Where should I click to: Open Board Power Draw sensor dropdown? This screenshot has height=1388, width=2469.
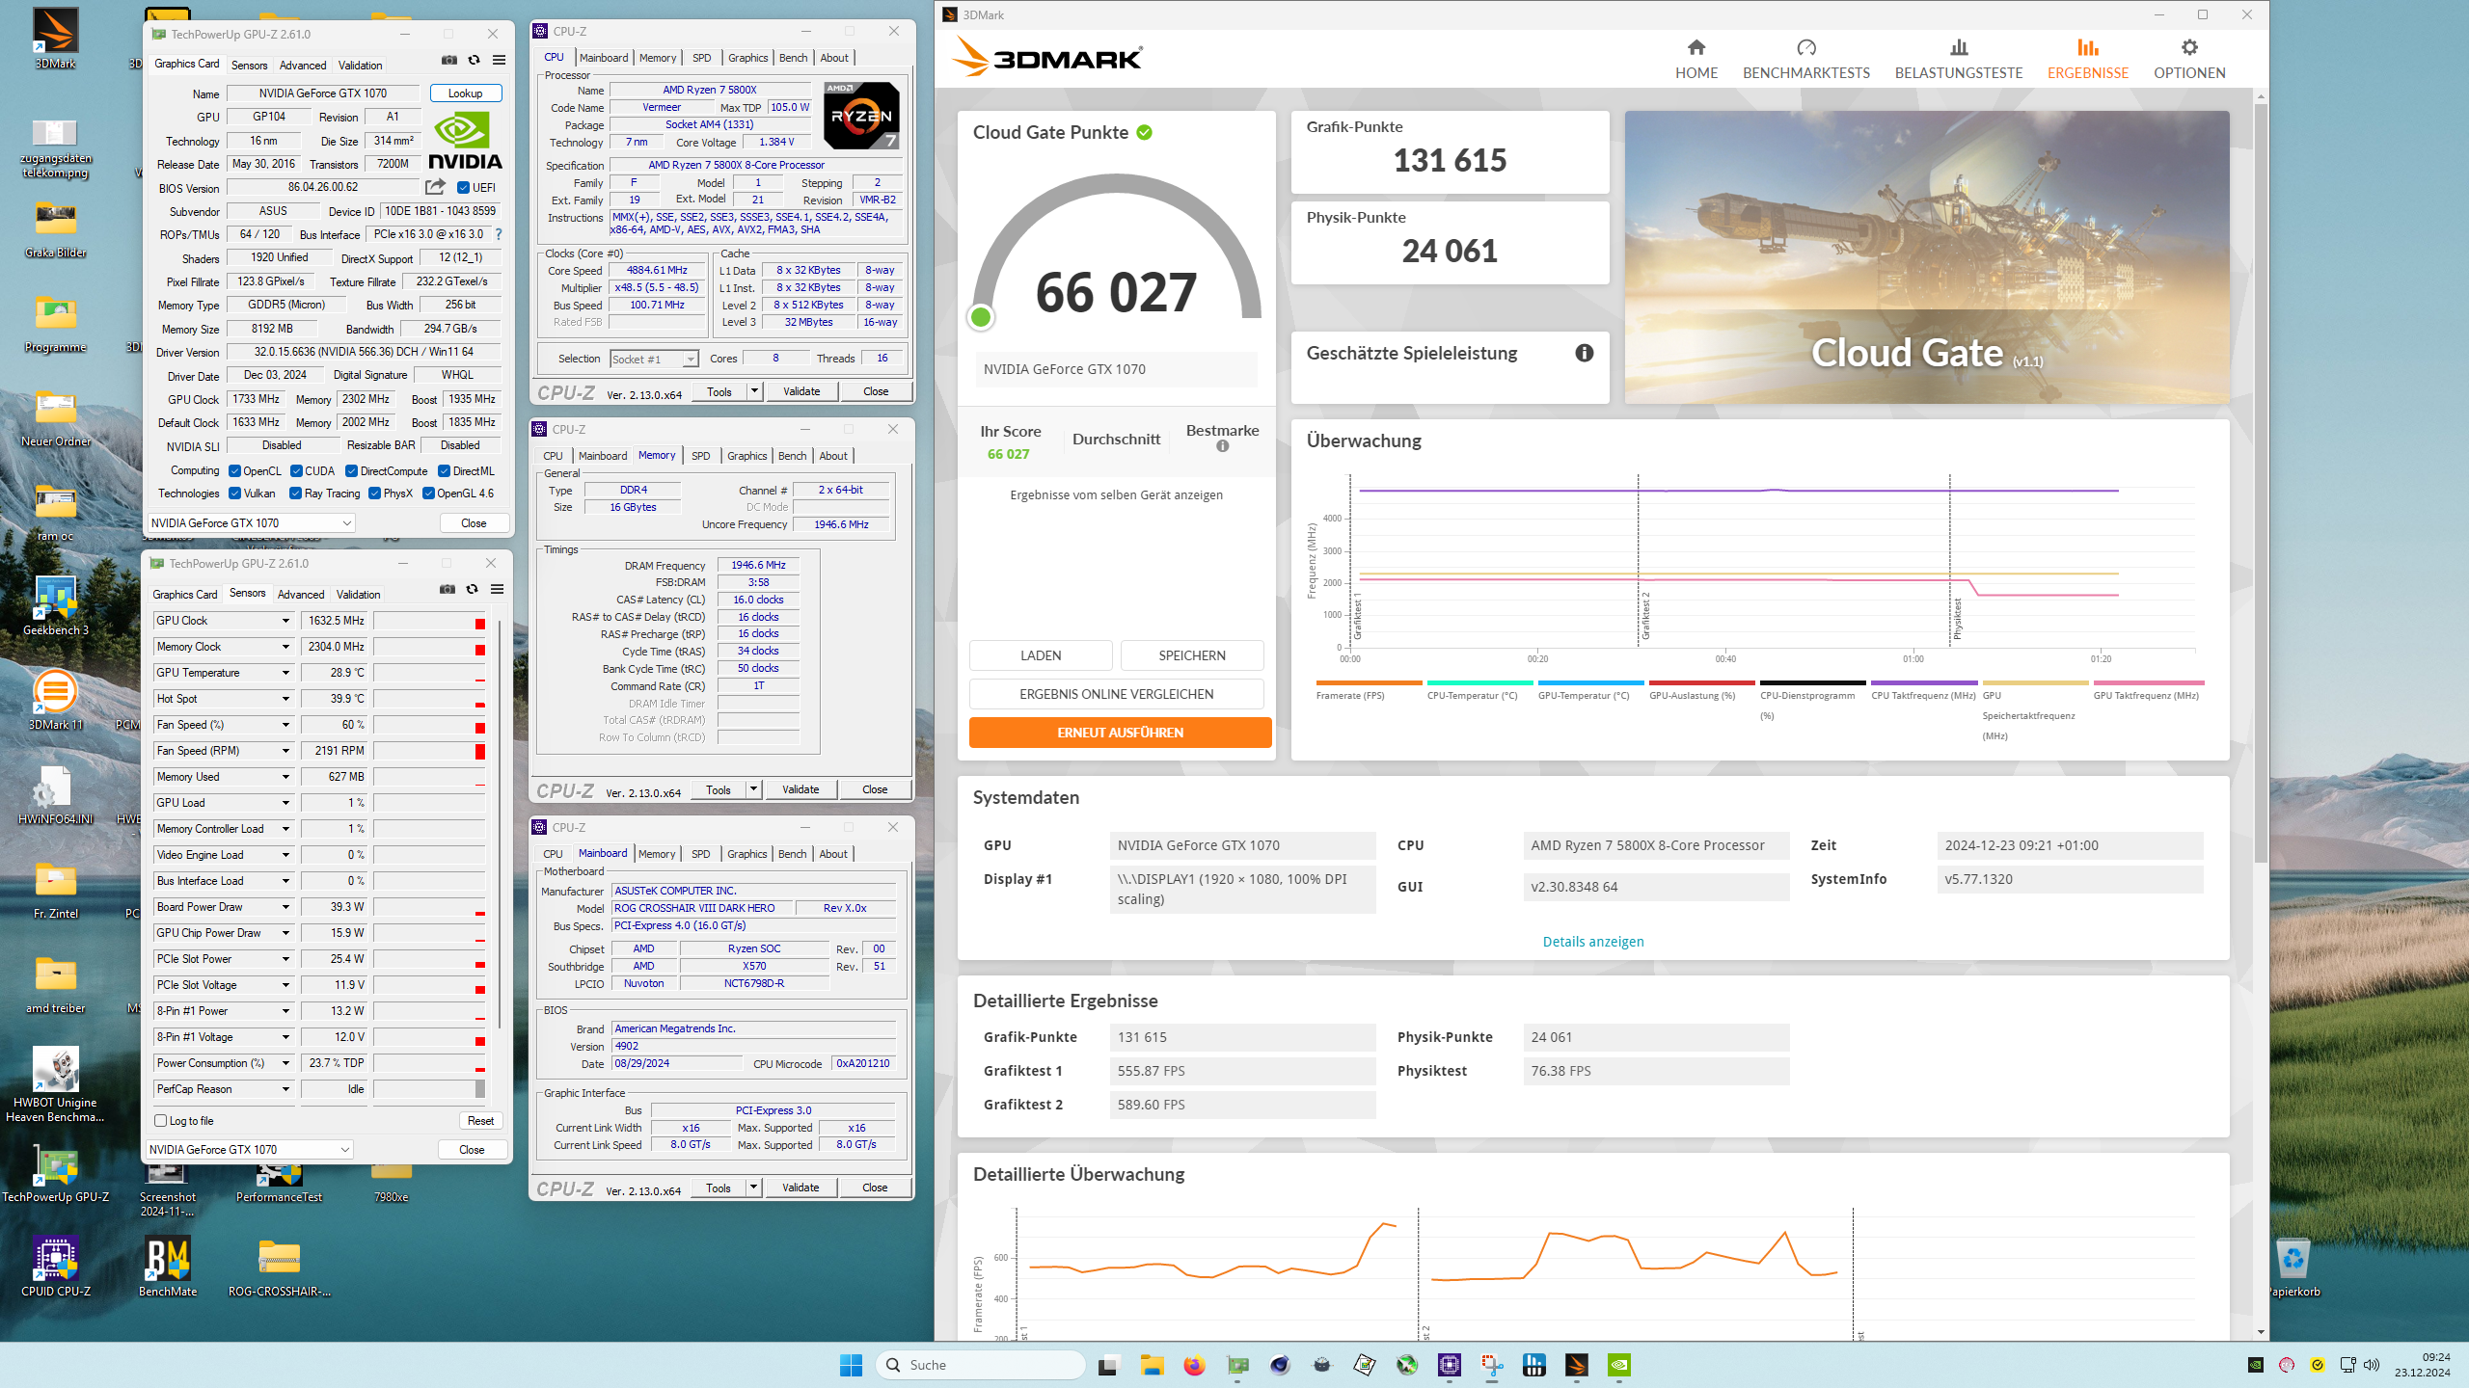285,907
